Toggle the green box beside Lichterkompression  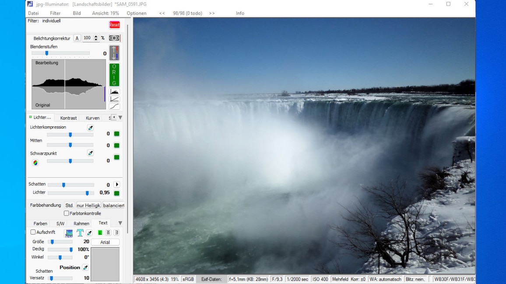pyautogui.click(x=117, y=134)
